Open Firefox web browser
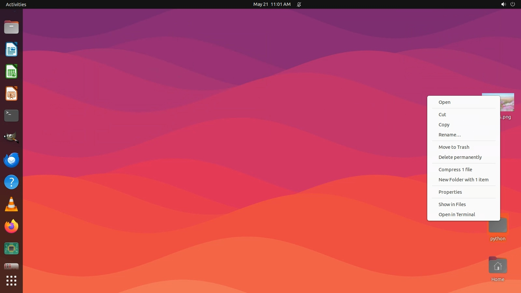 click(11, 226)
